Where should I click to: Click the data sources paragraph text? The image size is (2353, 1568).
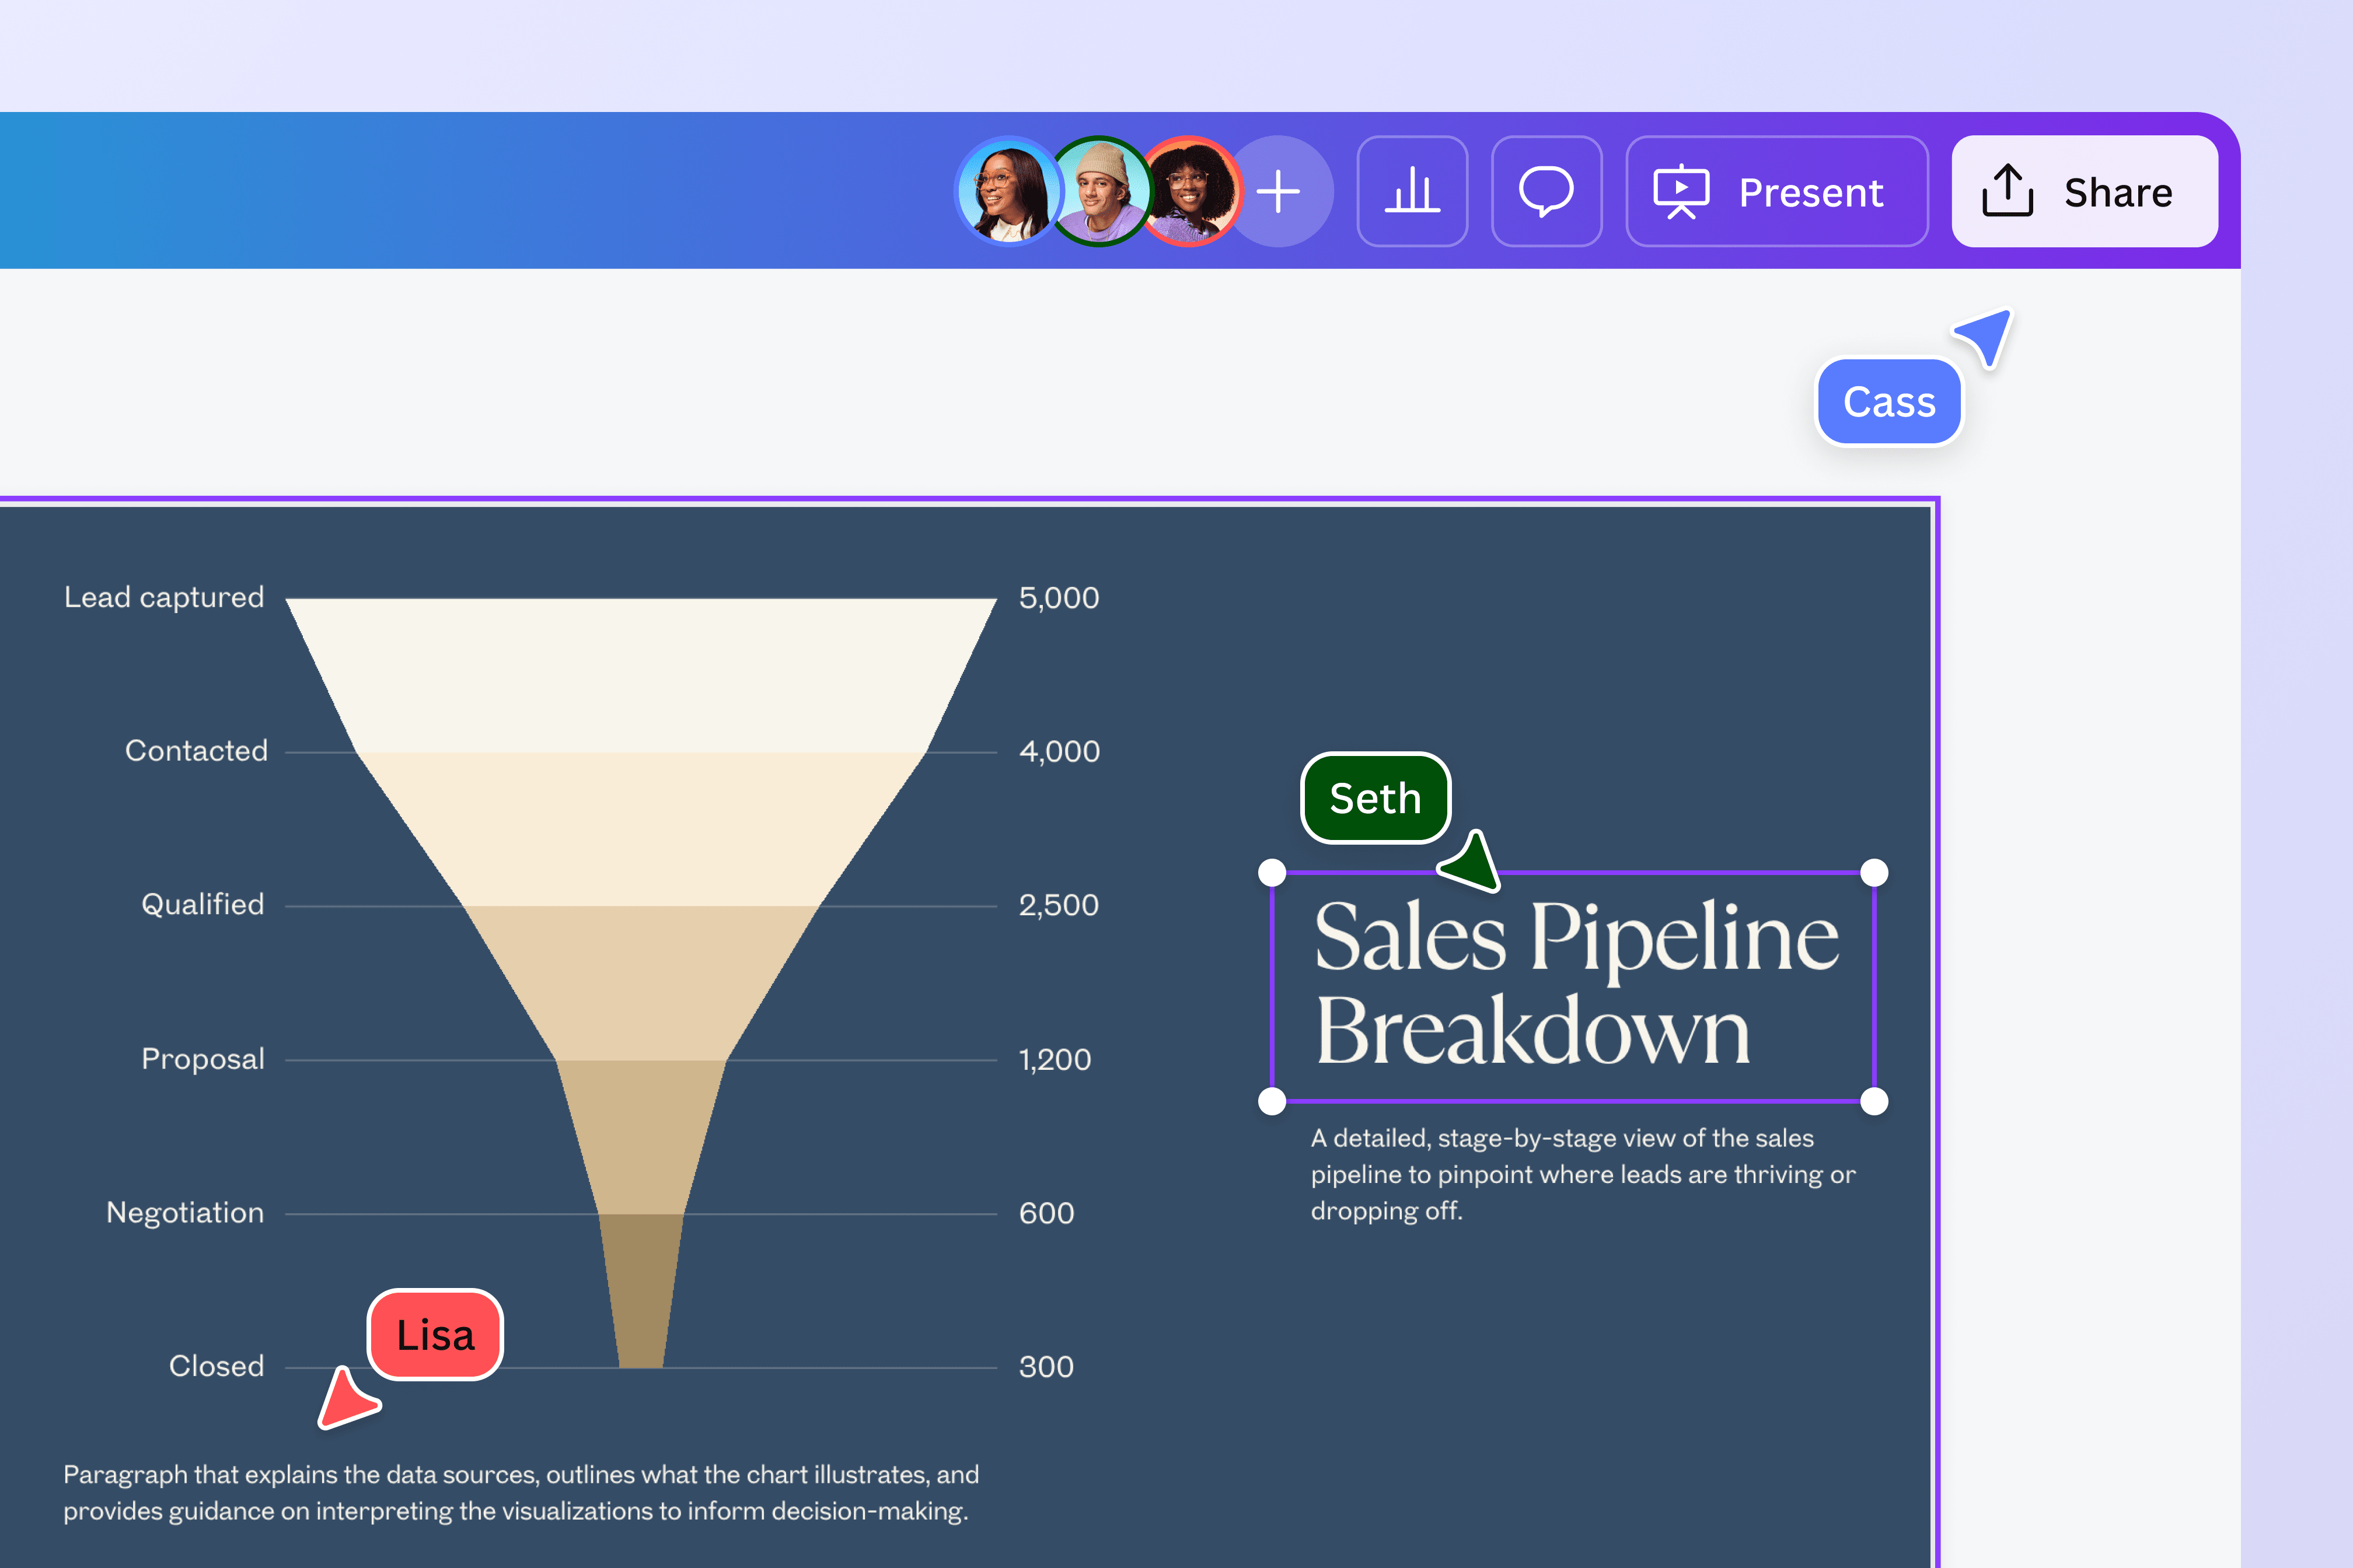click(x=520, y=1492)
